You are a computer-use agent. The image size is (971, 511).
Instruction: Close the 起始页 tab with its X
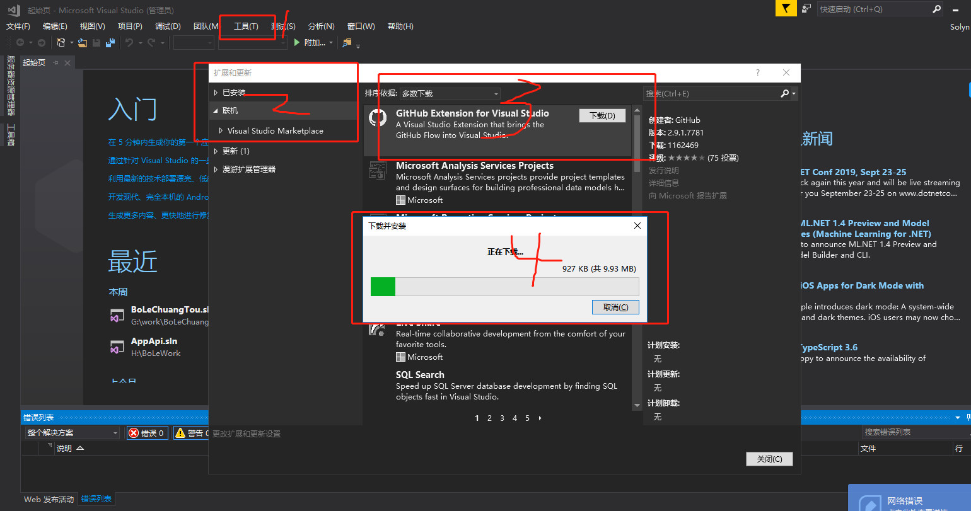pyautogui.click(x=67, y=62)
